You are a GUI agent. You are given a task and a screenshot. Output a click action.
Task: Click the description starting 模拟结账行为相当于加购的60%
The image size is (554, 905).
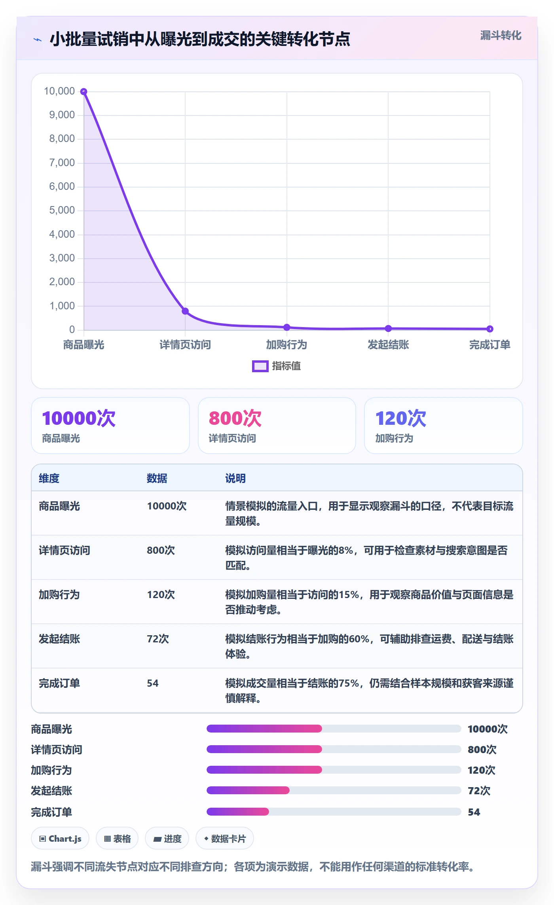(x=369, y=646)
